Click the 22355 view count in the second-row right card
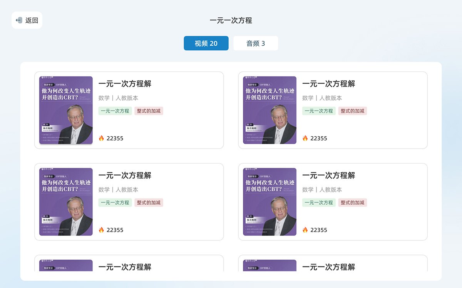462x288 pixels. click(319, 230)
